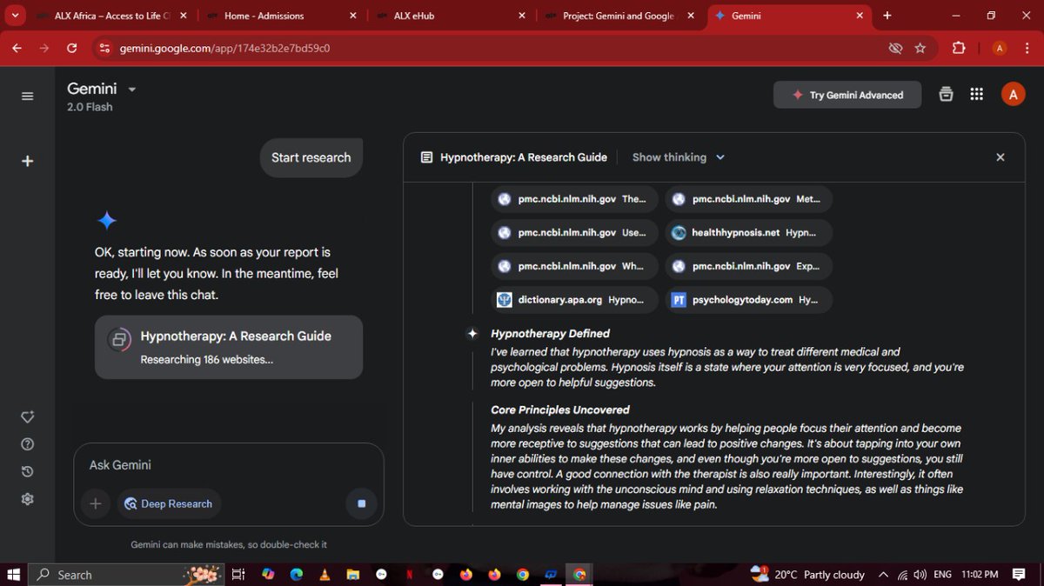Stop the response with stop button
This screenshot has height=586, width=1044.
tap(361, 503)
